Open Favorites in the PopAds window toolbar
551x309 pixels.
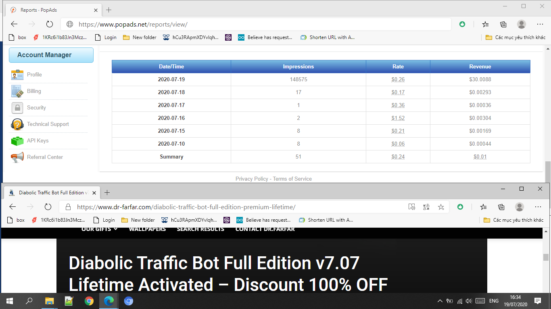[x=486, y=24]
